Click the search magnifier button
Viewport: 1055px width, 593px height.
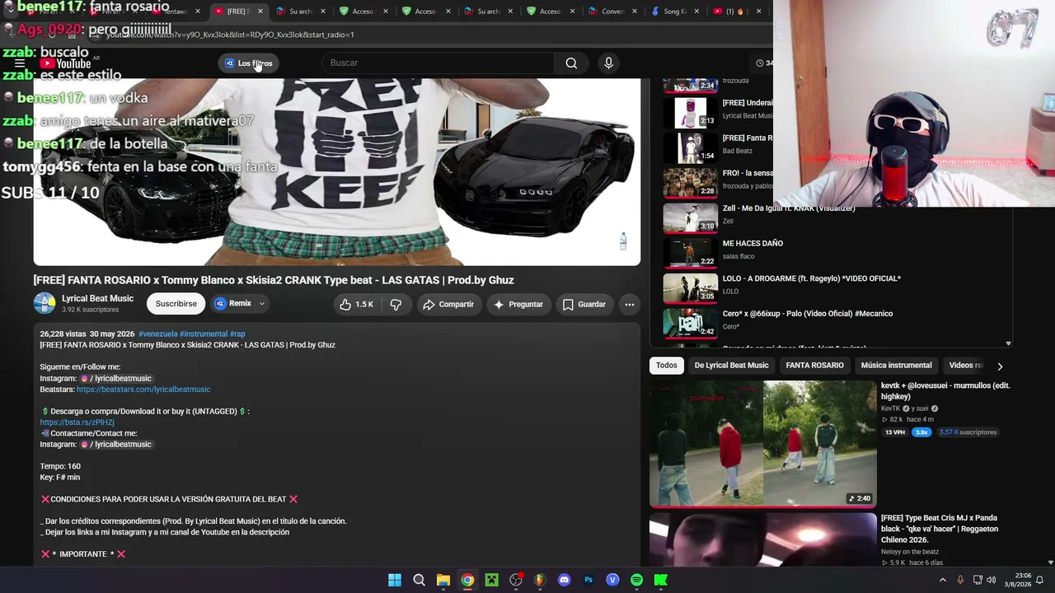click(x=571, y=63)
